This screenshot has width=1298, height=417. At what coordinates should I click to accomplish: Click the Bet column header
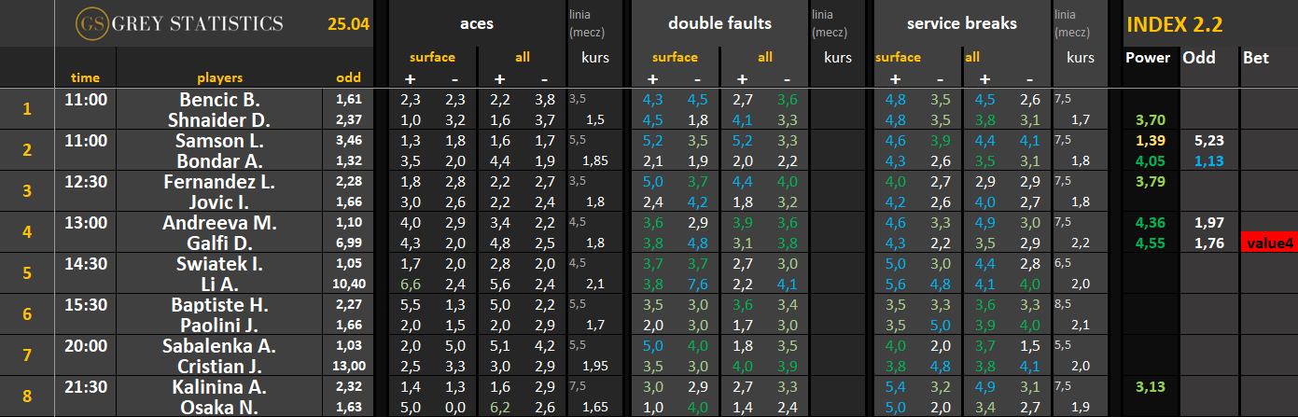click(1255, 58)
